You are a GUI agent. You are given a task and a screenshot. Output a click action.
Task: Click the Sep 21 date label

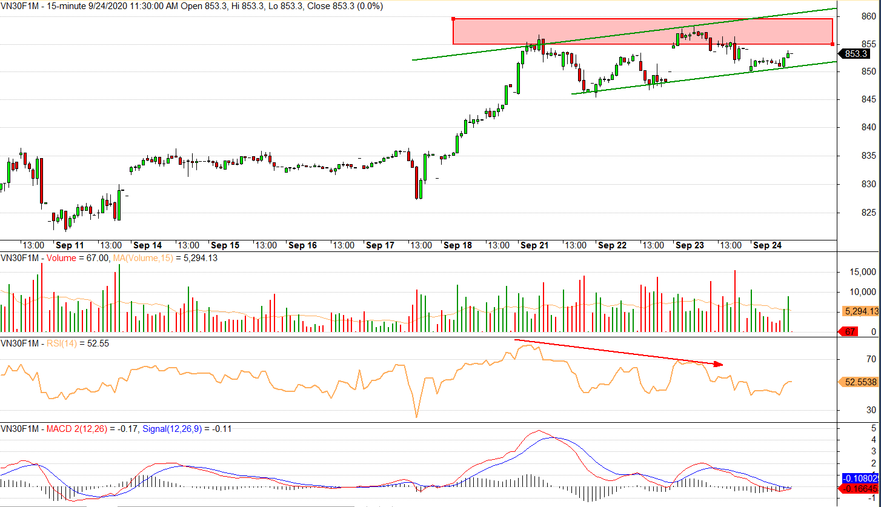pos(534,245)
